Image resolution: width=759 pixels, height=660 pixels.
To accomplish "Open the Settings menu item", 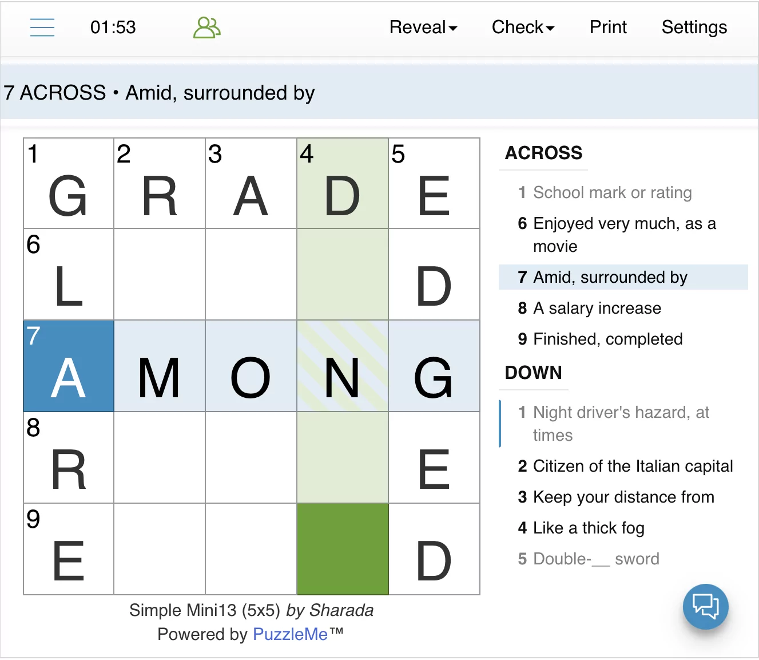I will (694, 27).
